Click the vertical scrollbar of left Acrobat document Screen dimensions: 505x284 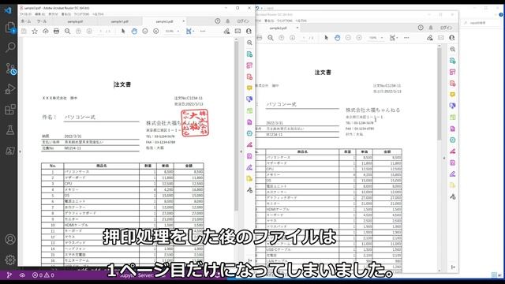click(237, 125)
